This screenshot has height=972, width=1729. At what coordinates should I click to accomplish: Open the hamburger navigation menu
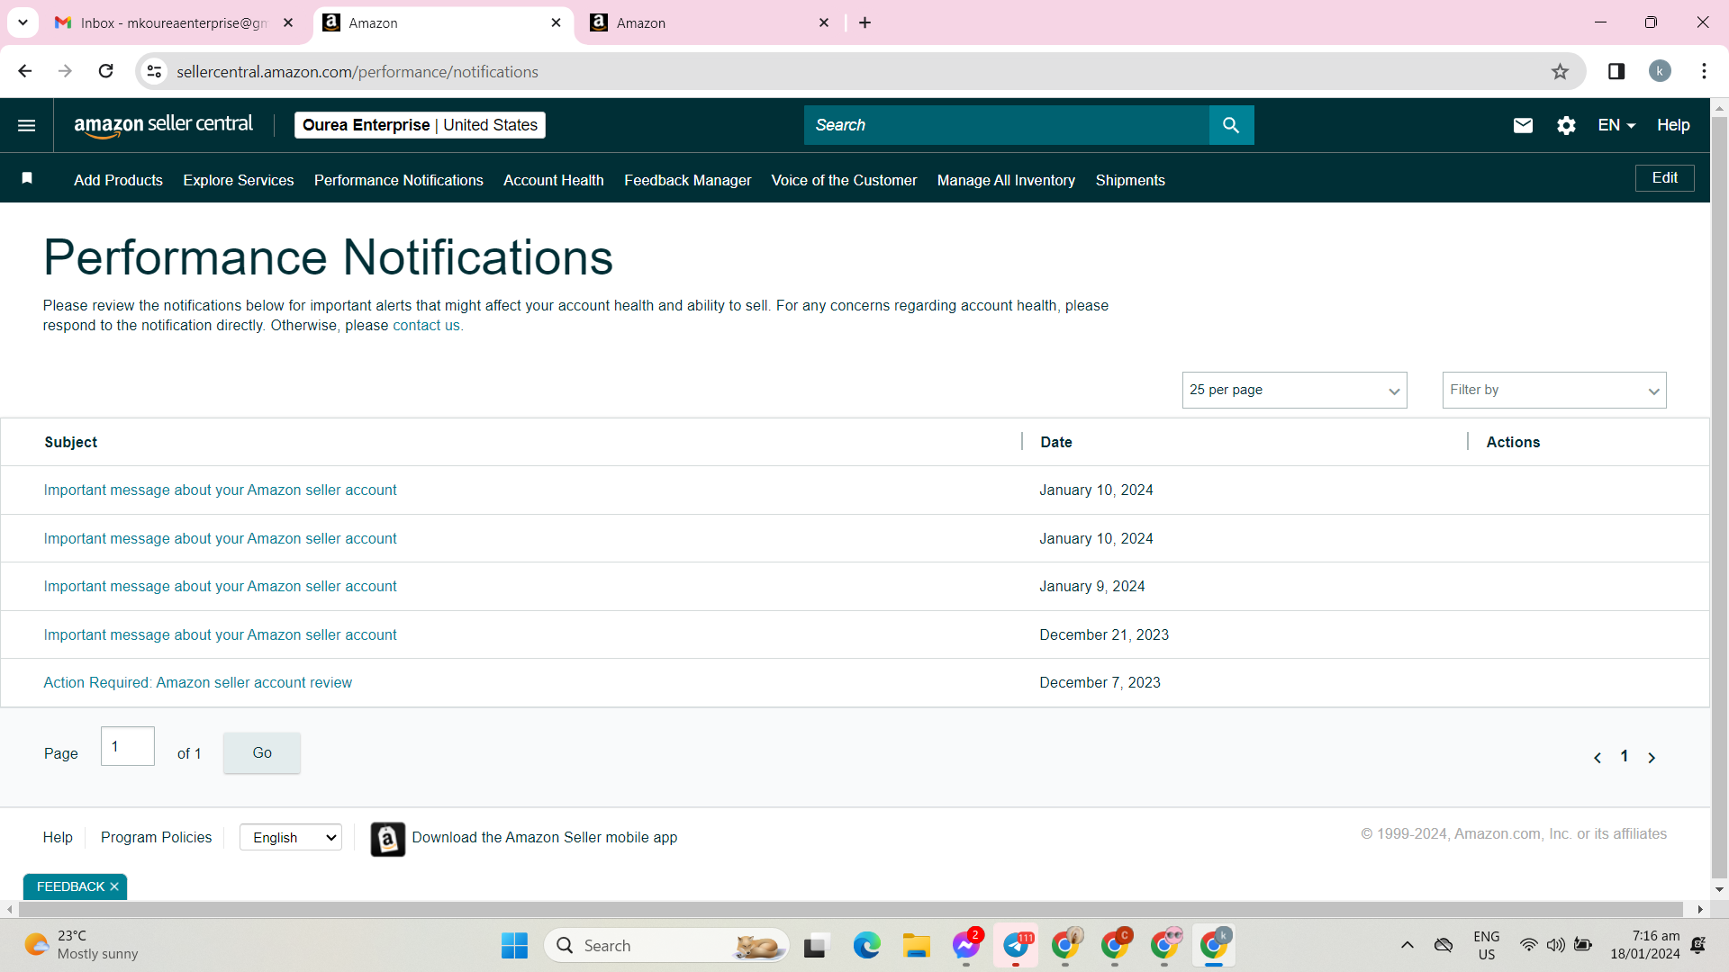pyautogui.click(x=26, y=126)
